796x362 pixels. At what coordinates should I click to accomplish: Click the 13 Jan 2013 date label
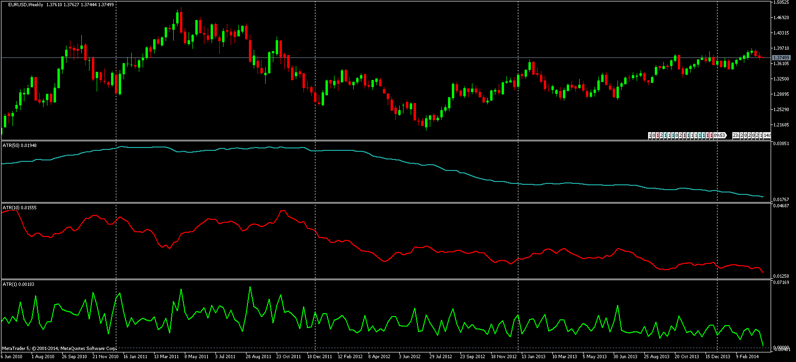[534, 357]
